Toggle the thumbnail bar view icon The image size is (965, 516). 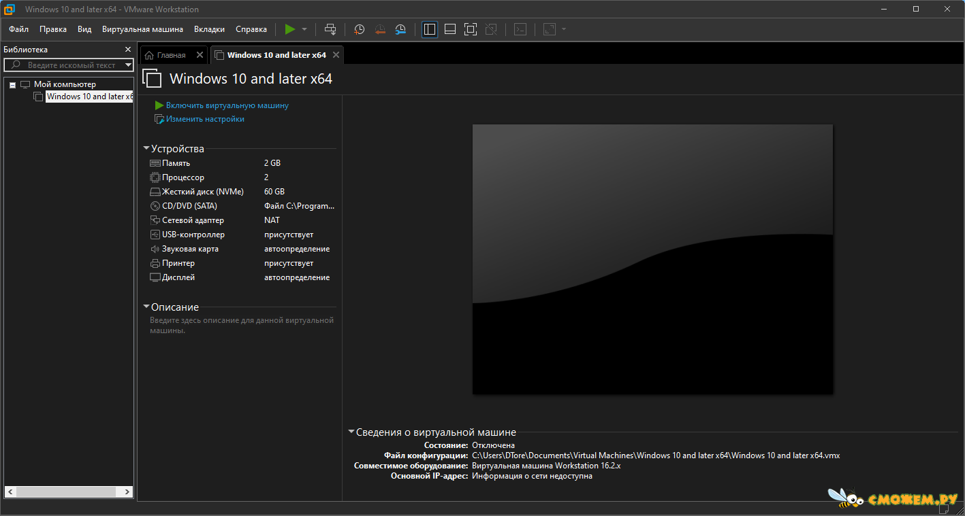450,29
